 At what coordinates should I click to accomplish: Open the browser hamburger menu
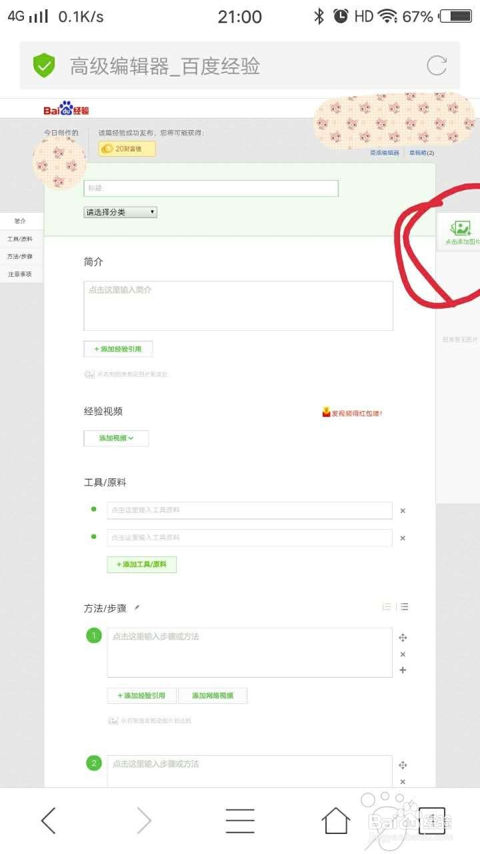pos(240,821)
